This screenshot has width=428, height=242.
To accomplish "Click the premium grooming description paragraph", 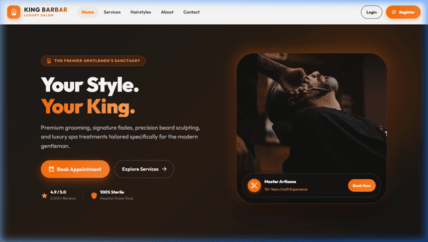I will (x=120, y=136).
